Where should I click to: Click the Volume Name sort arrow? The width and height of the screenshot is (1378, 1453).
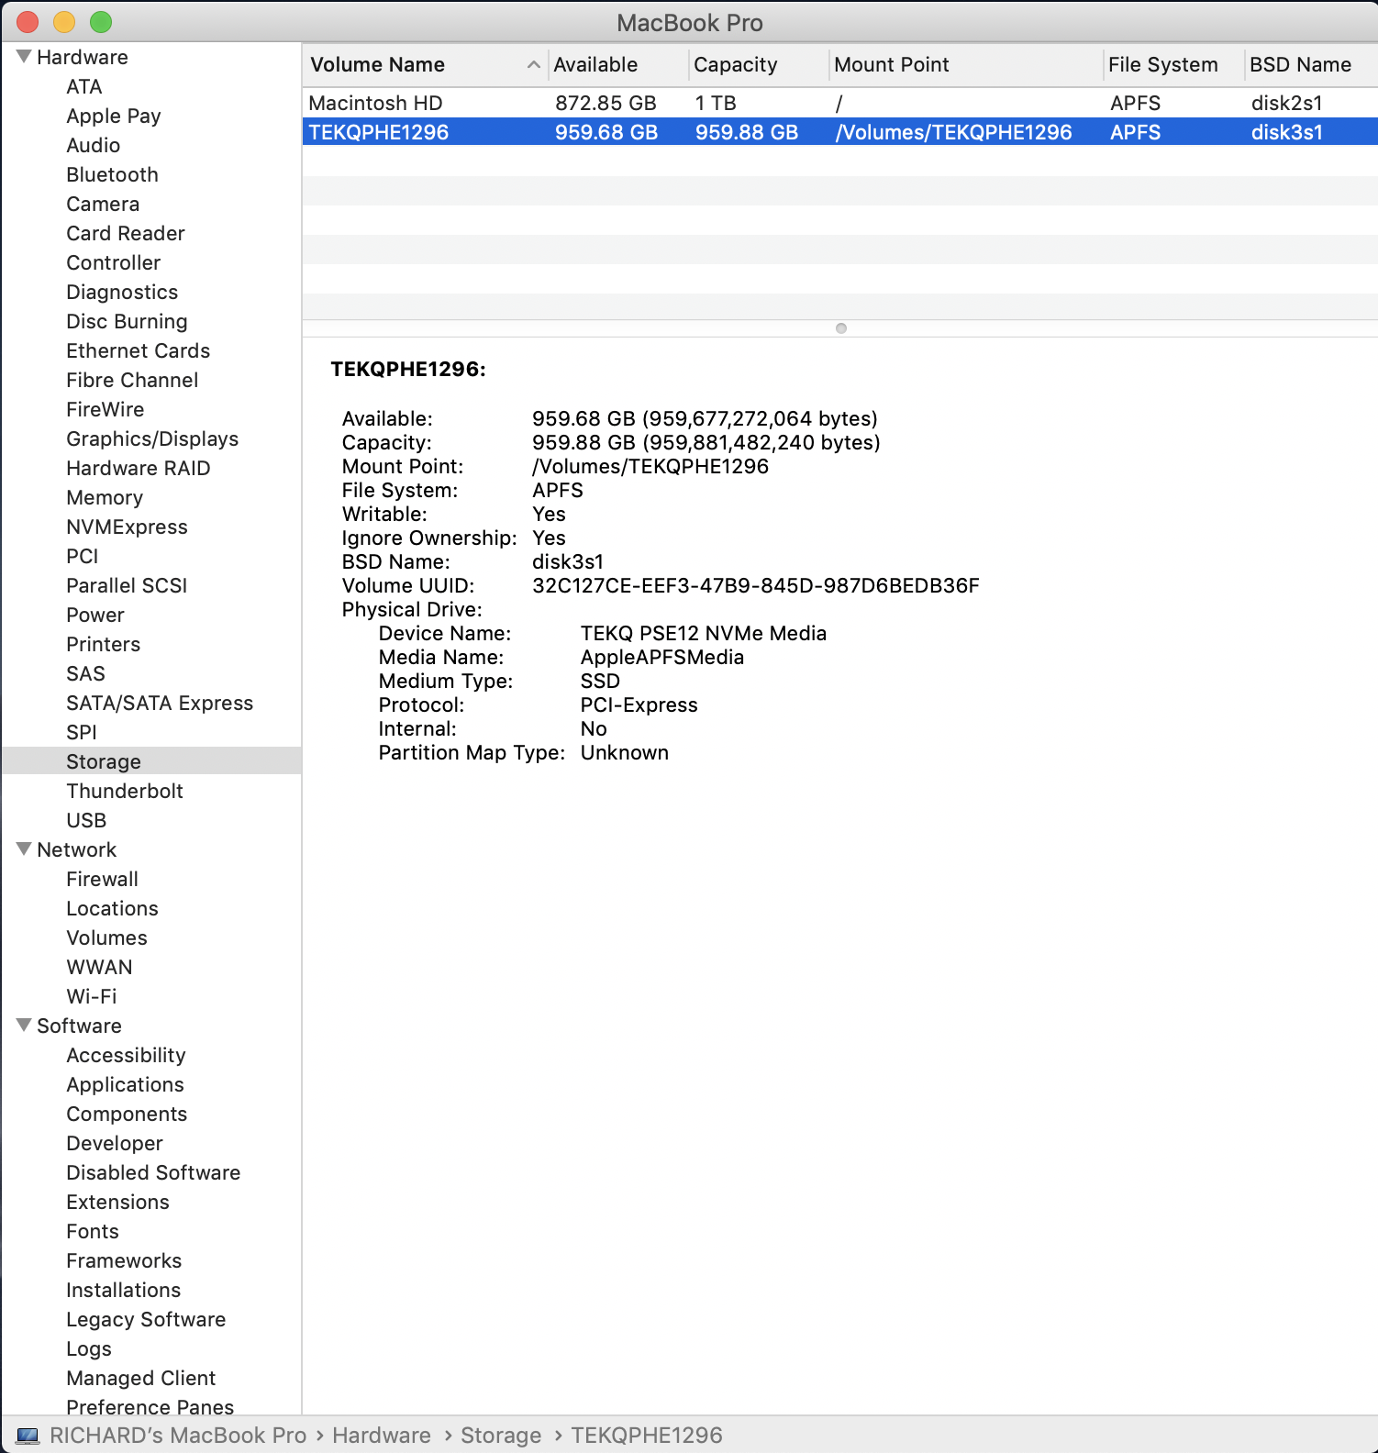(x=533, y=65)
